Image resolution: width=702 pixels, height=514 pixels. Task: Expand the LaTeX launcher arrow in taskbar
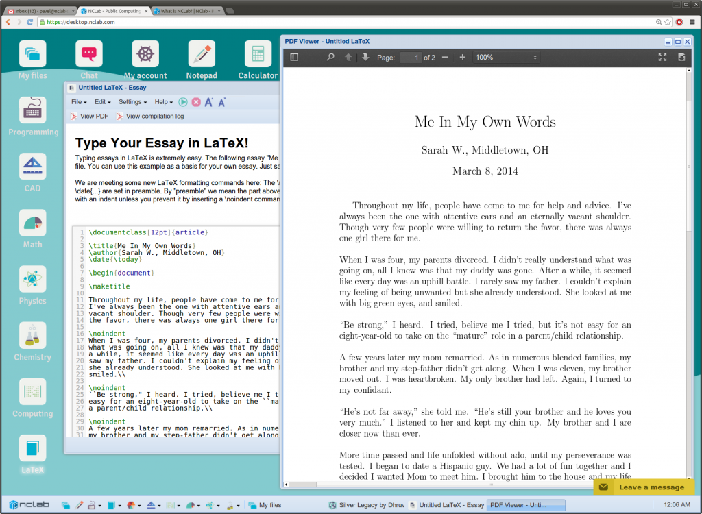119,506
